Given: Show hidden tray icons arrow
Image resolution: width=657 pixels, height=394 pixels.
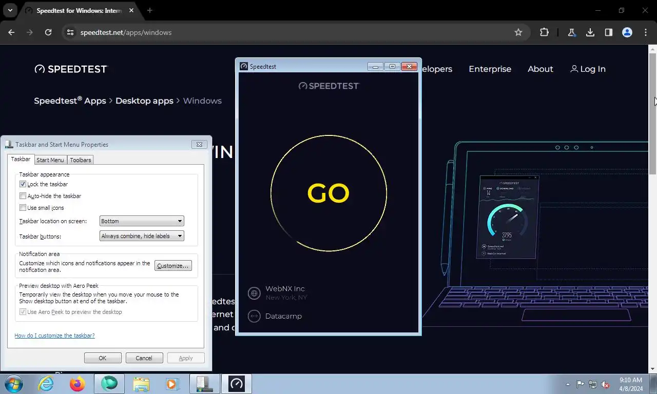Looking at the screenshot, I should (568, 384).
